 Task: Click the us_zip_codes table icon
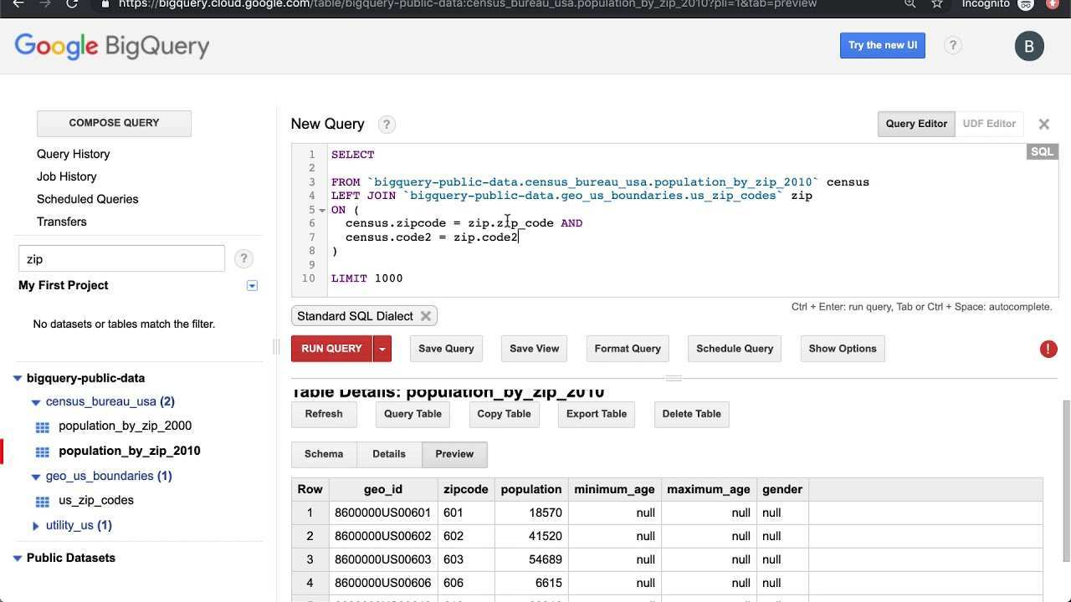click(43, 501)
